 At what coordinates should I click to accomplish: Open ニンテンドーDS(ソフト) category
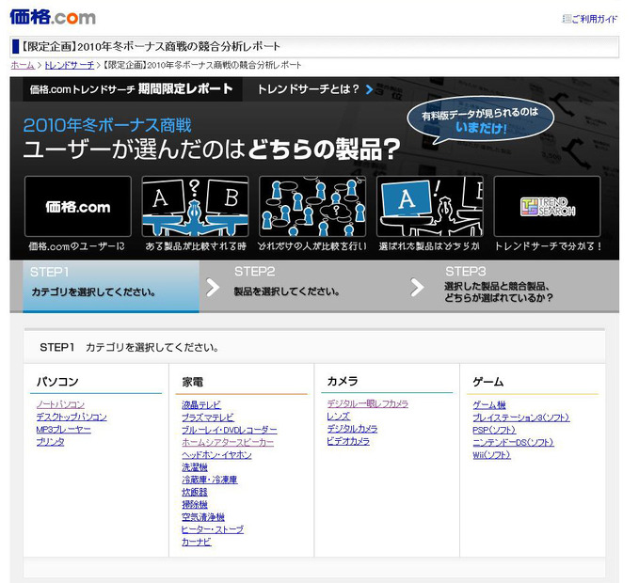pos(513,443)
